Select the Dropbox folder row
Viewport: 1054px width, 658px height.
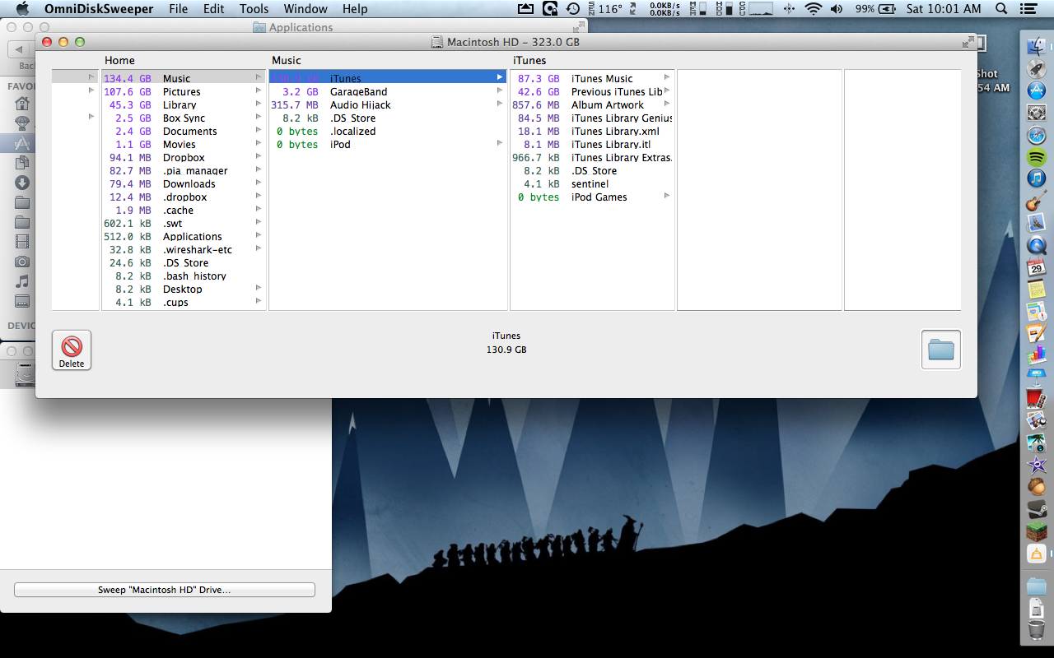183,158
